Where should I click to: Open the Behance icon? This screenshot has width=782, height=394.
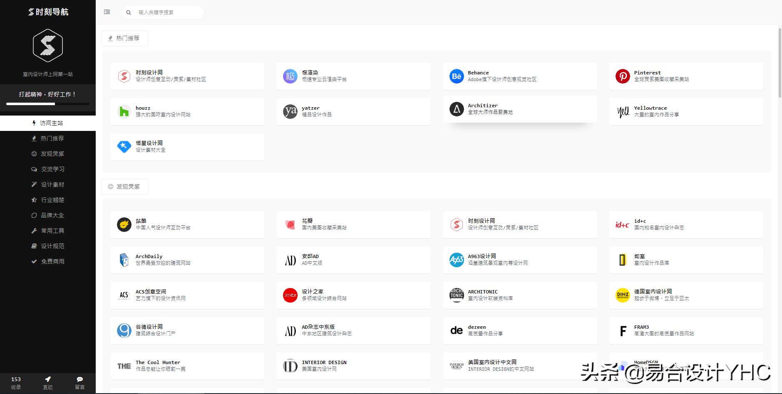pos(457,76)
